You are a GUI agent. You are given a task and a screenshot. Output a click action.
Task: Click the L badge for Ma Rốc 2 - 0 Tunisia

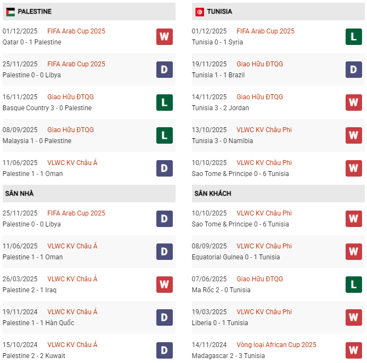coord(353,285)
